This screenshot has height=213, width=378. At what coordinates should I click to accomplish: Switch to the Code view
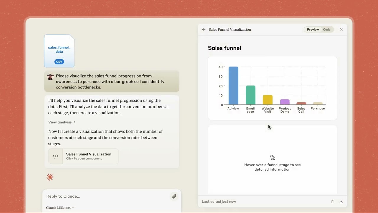(x=327, y=30)
